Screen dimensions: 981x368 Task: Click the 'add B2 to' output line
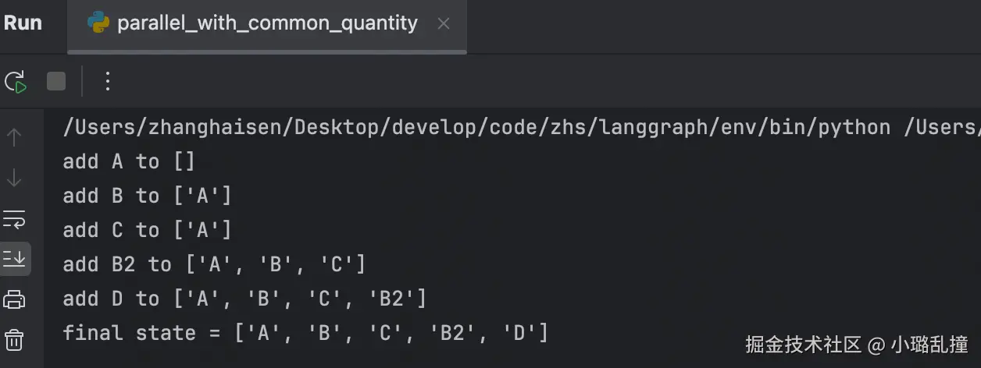tap(214, 265)
